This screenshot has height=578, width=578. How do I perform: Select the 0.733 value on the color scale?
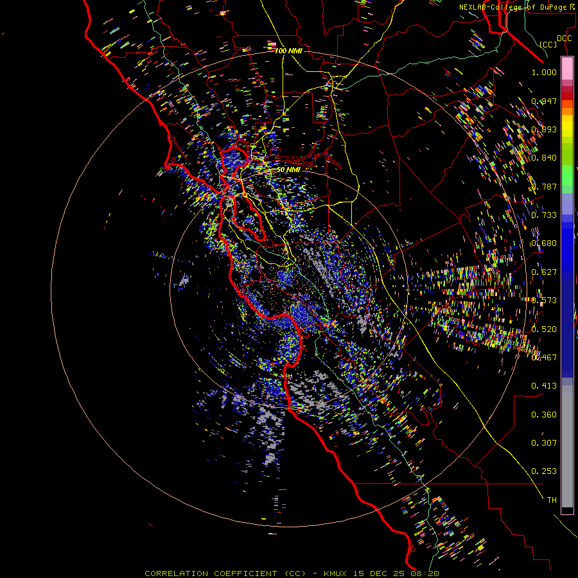544,215
